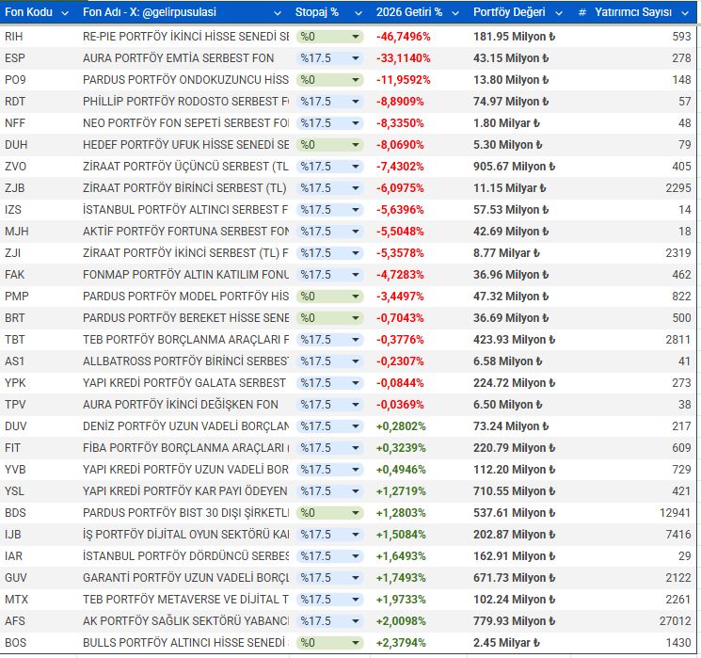Open the Portföy Değeri column filter arrow

click(x=559, y=13)
